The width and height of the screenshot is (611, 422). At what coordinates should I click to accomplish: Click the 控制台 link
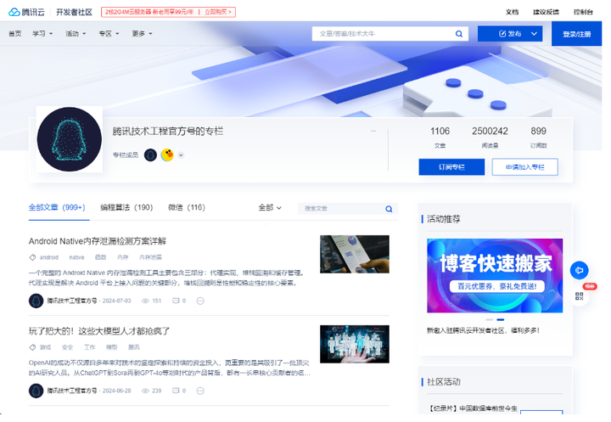(x=583, y=12)
